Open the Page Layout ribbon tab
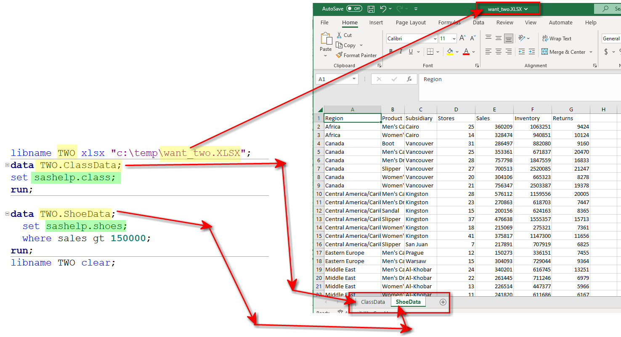 pos(411,23)
